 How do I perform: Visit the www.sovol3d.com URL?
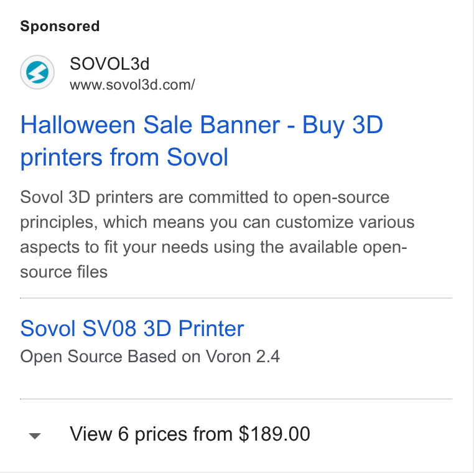(132, 85)
